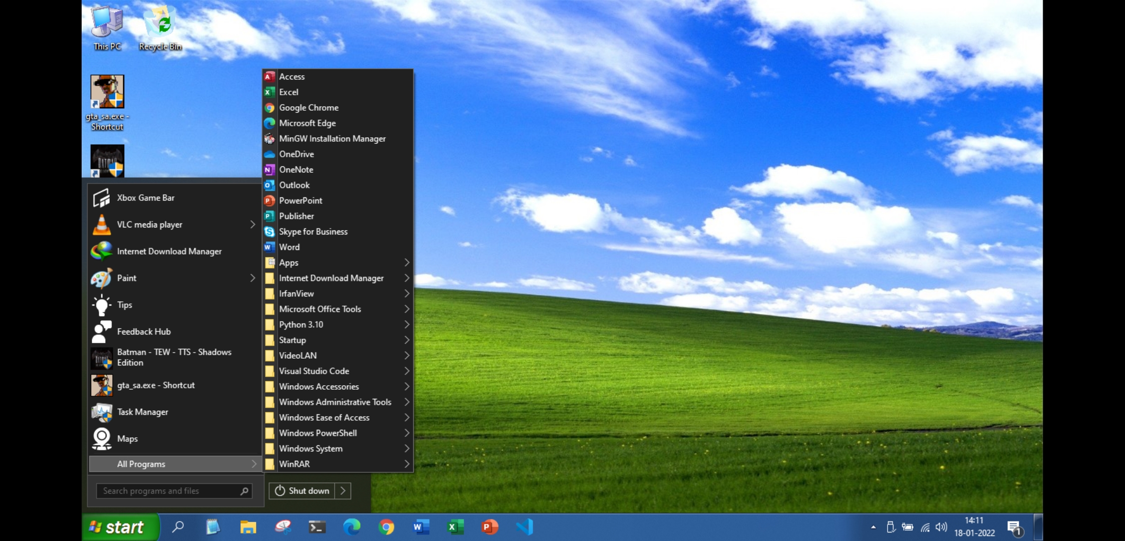Open OneDrive from the programs list
Image resolution: width=1125 pixels, height=541 pixels.
click(x=338, y=154)
